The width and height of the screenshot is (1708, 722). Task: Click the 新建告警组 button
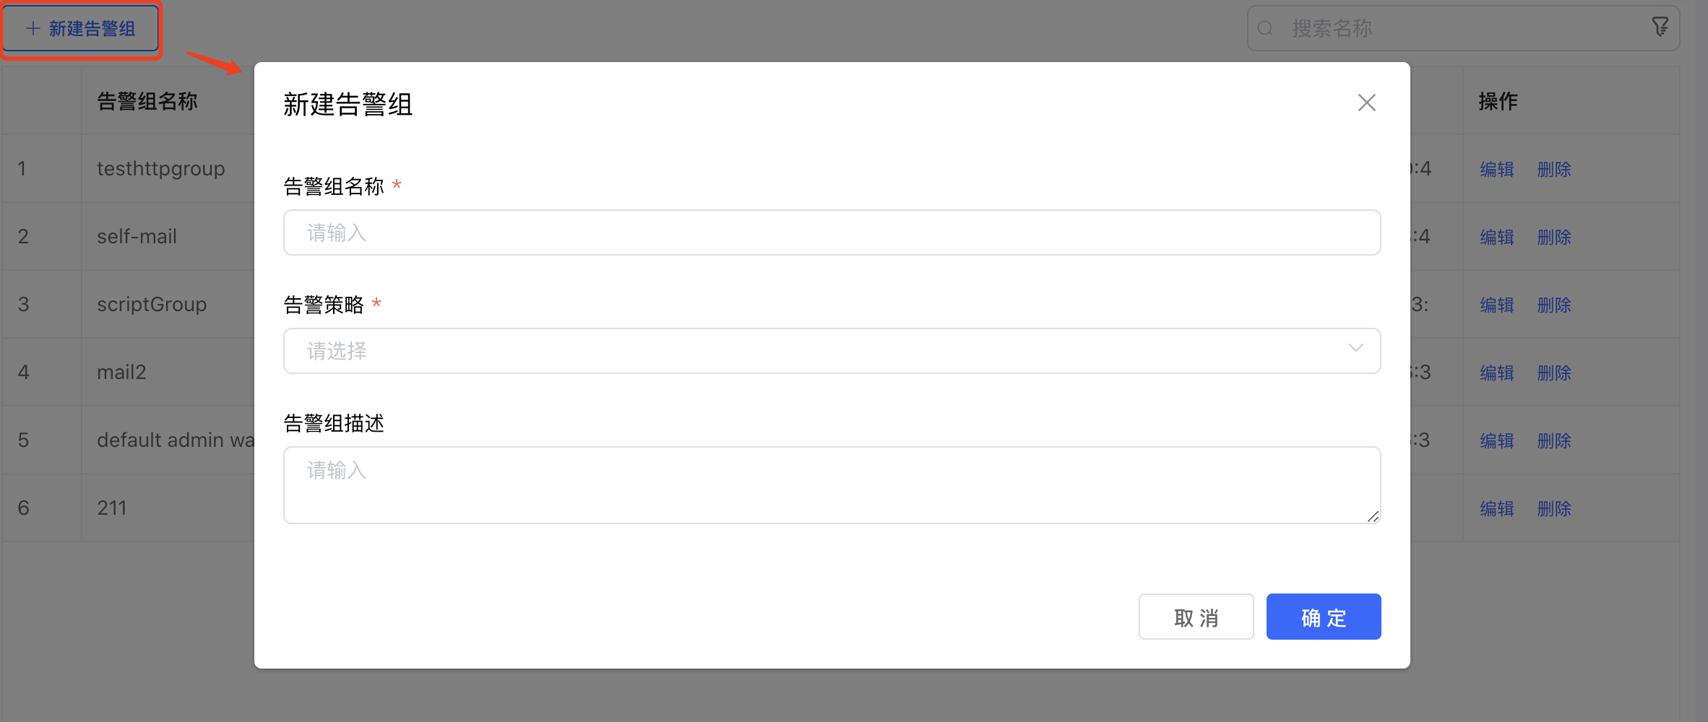click(81, 29)
